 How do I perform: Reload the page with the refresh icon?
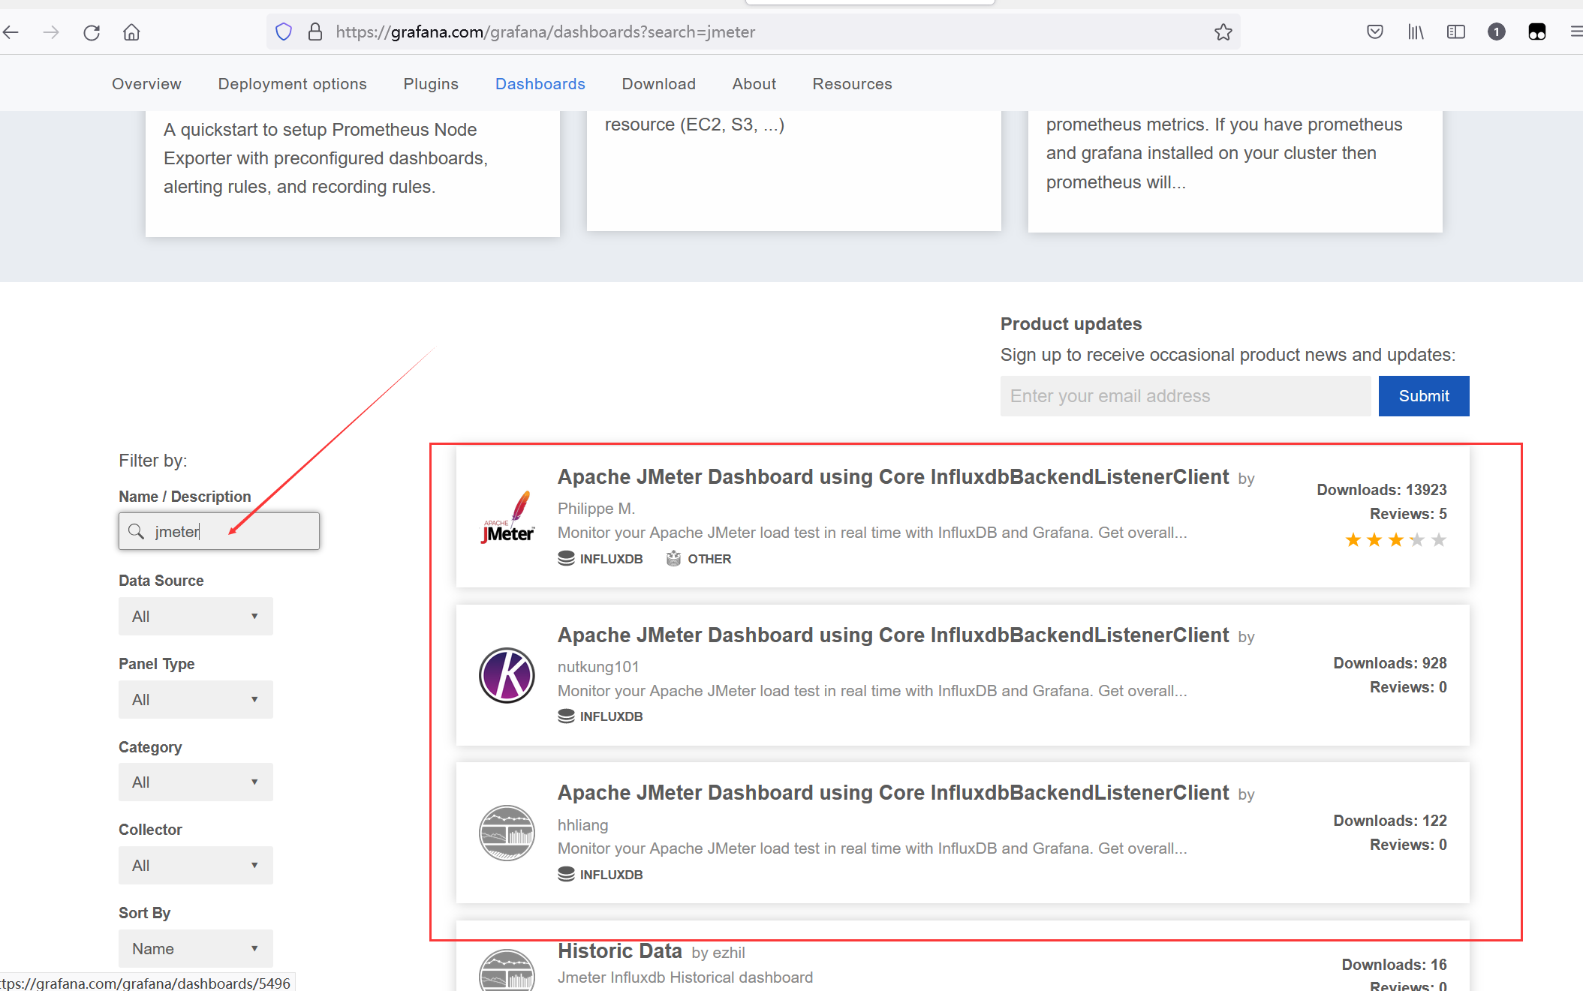[92, 32]
